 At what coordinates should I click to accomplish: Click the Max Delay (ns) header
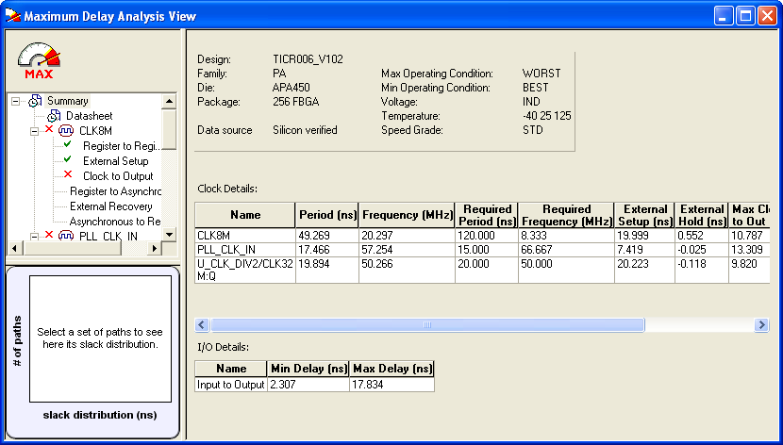(392, 369)
